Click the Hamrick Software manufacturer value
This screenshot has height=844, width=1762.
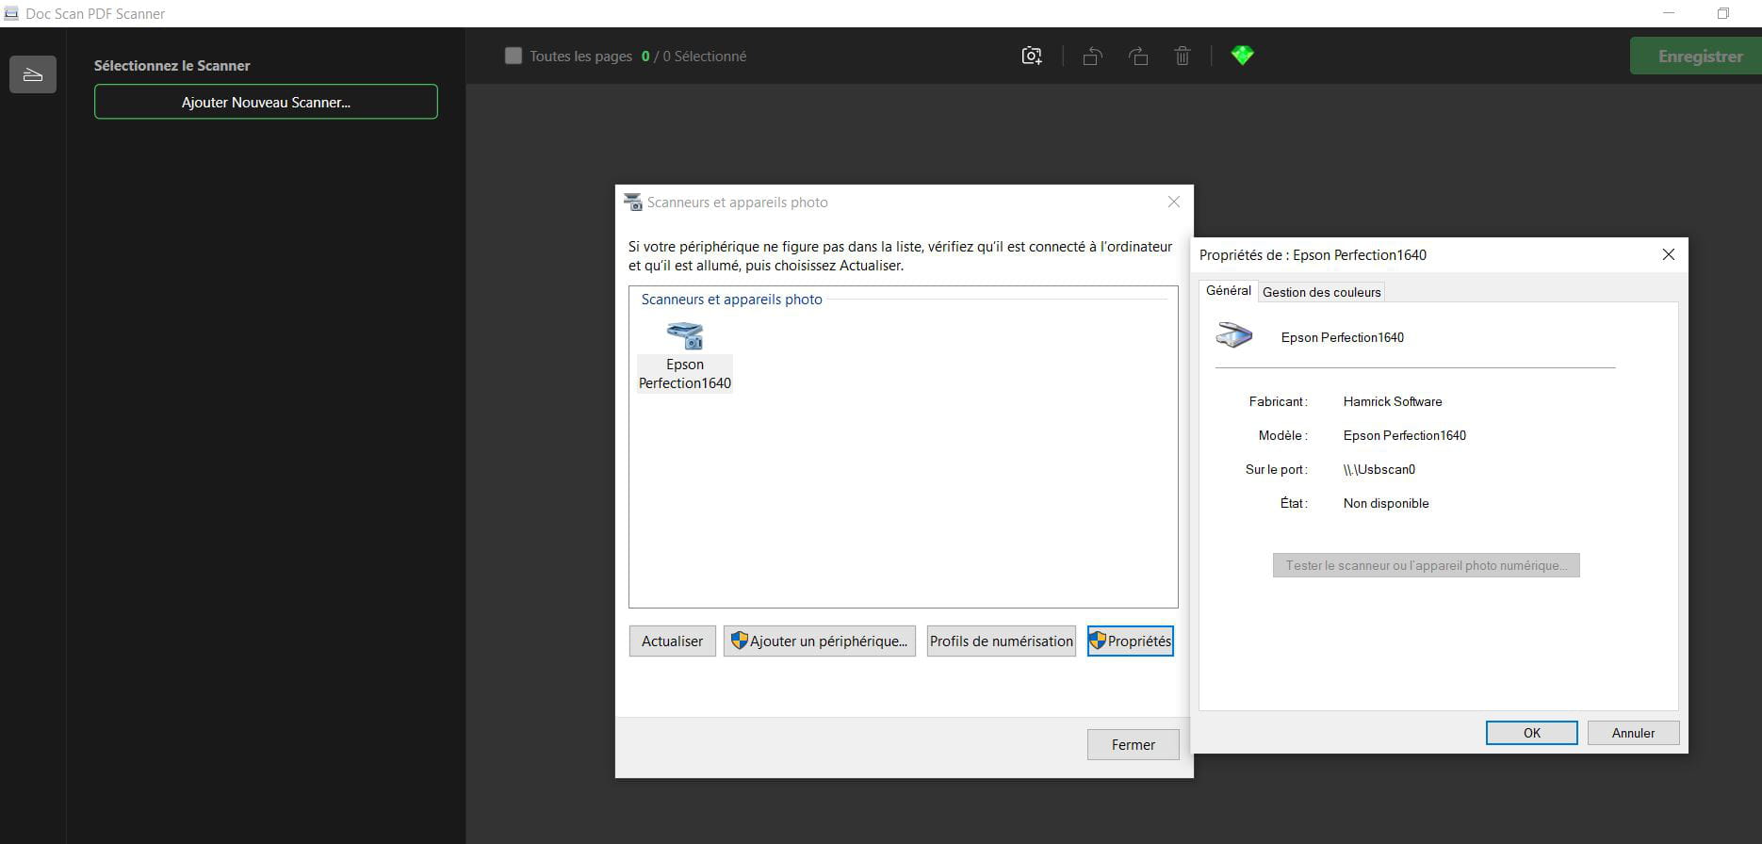[x=1392, y=401]
